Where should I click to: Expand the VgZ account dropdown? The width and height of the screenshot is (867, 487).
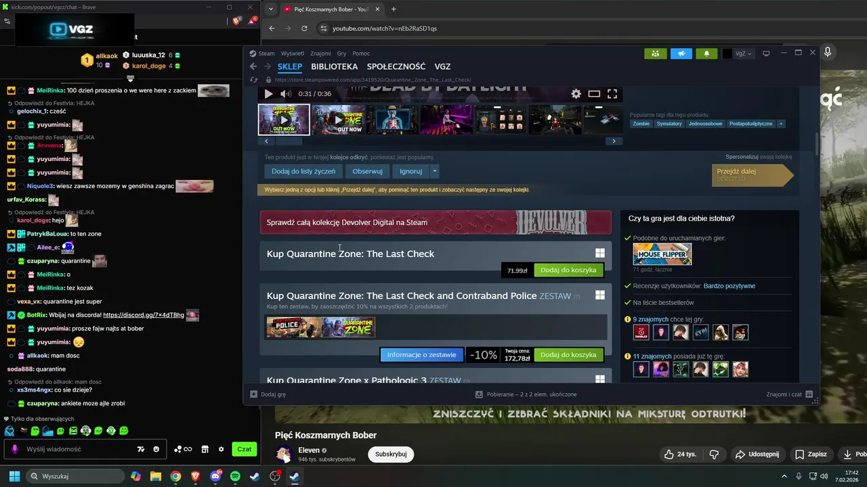(738, 53)
